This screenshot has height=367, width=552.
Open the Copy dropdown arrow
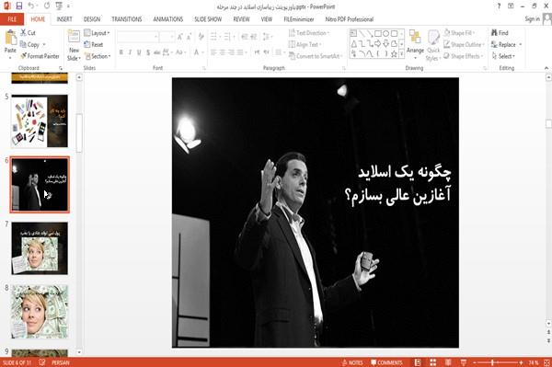pyautogui.click(x=44, y=45)
